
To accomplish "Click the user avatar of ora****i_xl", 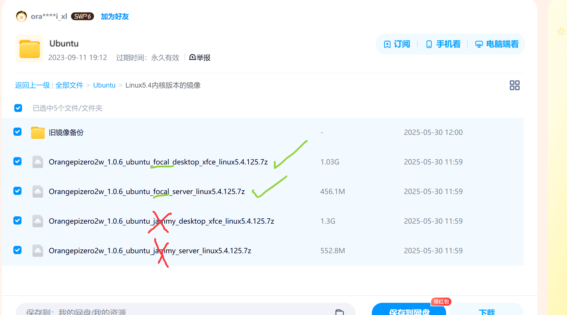I will [x=21, y=16].
